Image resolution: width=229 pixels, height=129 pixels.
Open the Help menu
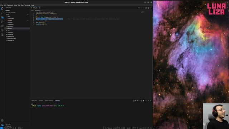(x=33, y=5)
